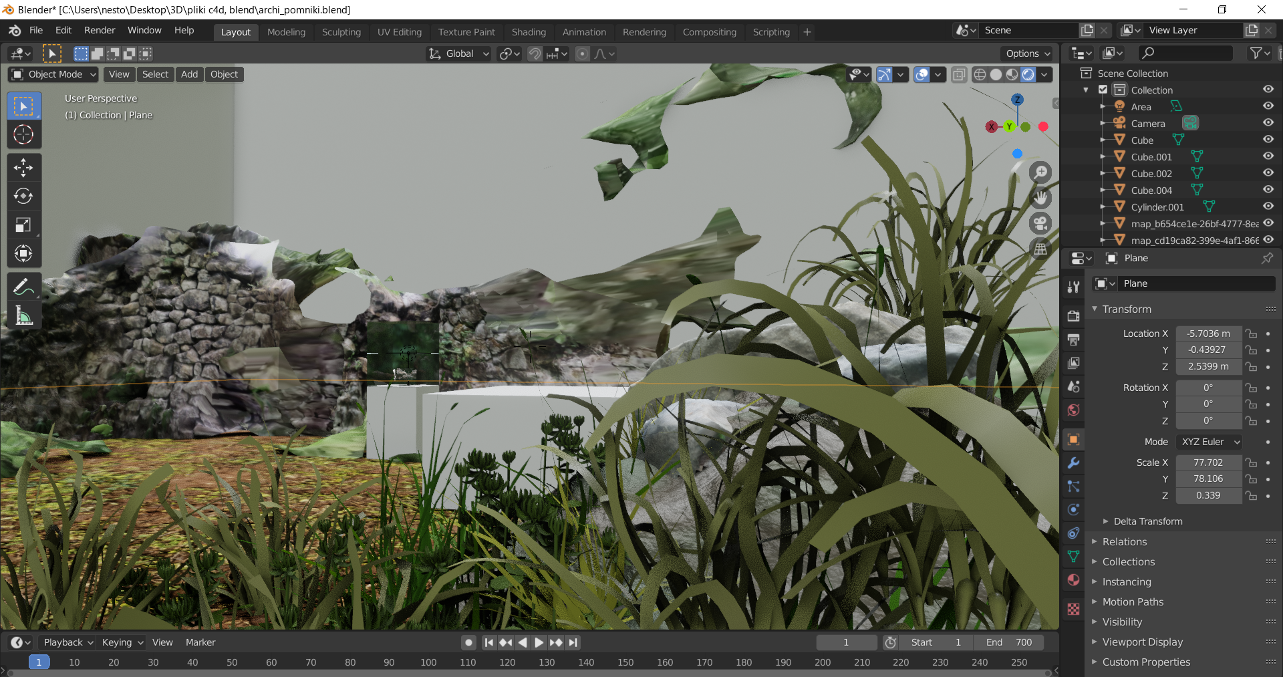Image resolution: width=1283 pixels, height=677 pixels.
Task: Uncheck the Collection exclude checkbox
Action: 1103,90
